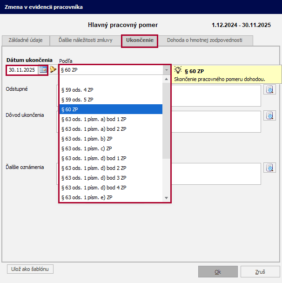The image size is (282, 283).
Task: Select § 59 ods. 4 ZP from list
Action: coord(111,89)
